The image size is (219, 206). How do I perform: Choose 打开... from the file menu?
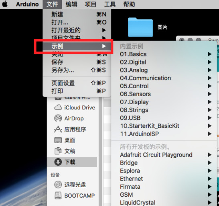[x=77, y=22]
